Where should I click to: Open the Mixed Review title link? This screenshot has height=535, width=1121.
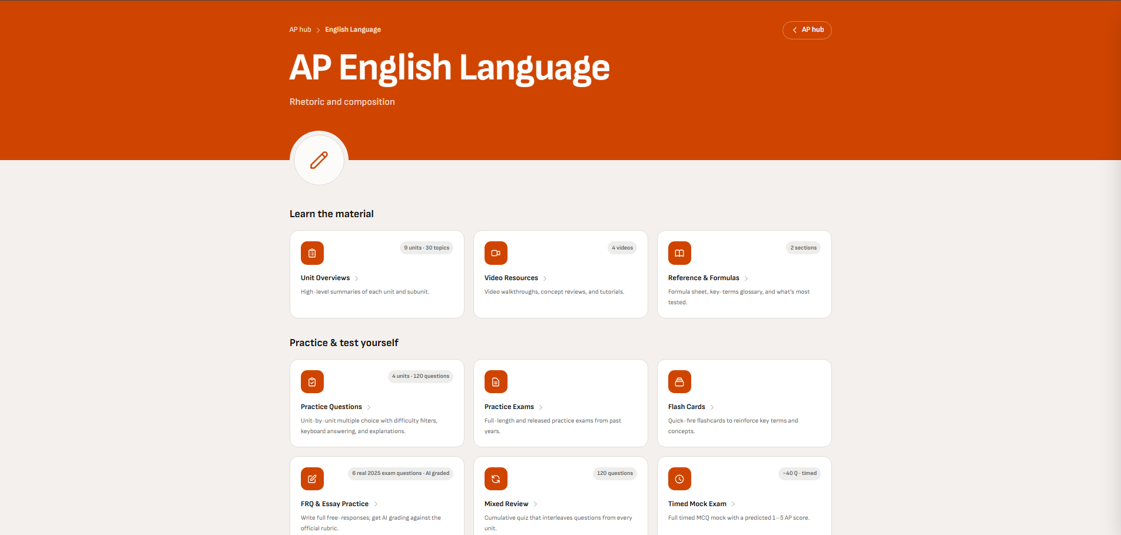point(506,504)
